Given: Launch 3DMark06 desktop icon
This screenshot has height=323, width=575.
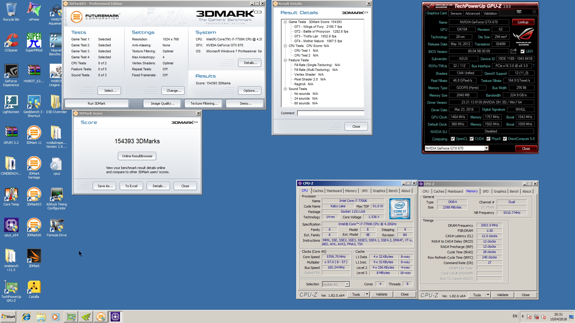Looking at the screenshot, I should pos(34,228).
